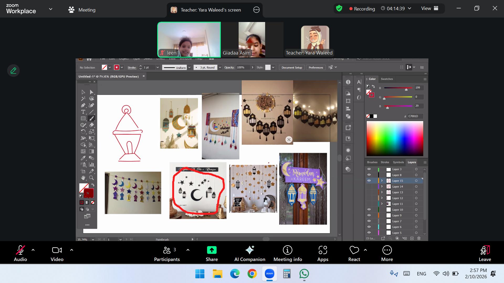Select the Magic Wand tool
The width and height of the screenshot is (504, 283).
coord(83,99)
